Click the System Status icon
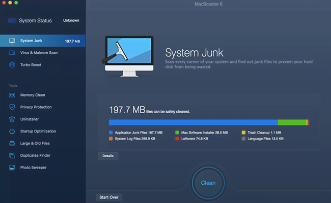Viewport: 331px width, 203px height. point(12,20)
